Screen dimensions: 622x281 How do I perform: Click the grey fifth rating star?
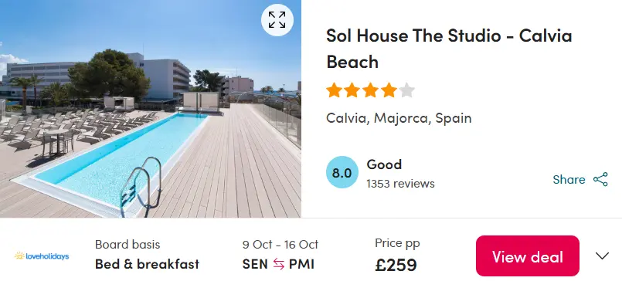tap(406, 90)
